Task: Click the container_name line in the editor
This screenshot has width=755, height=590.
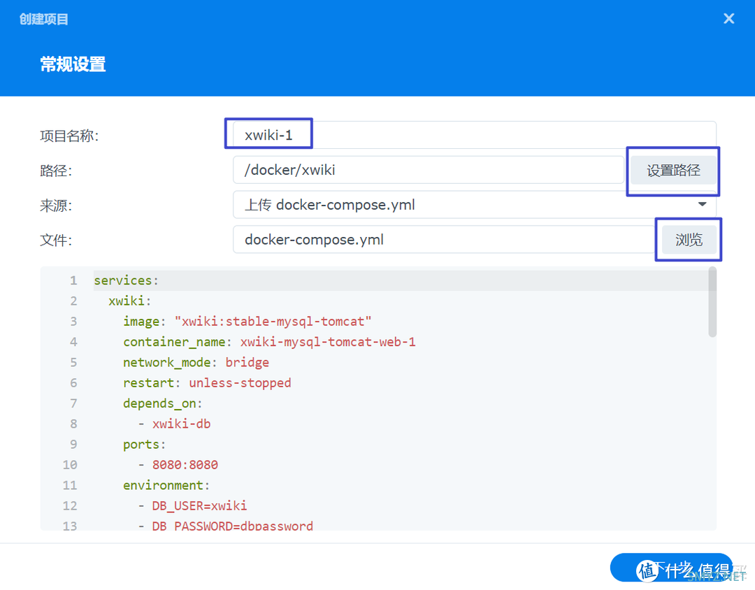Action: 269,342
